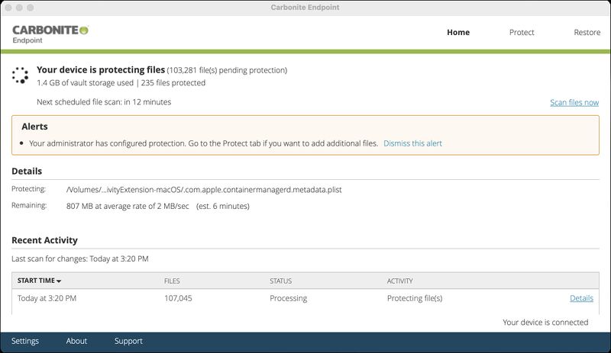The width and height of the screenshot is (611, 353).
Task: Sort by the ACTIVITY column header
Action: click(x=400, y=281)
